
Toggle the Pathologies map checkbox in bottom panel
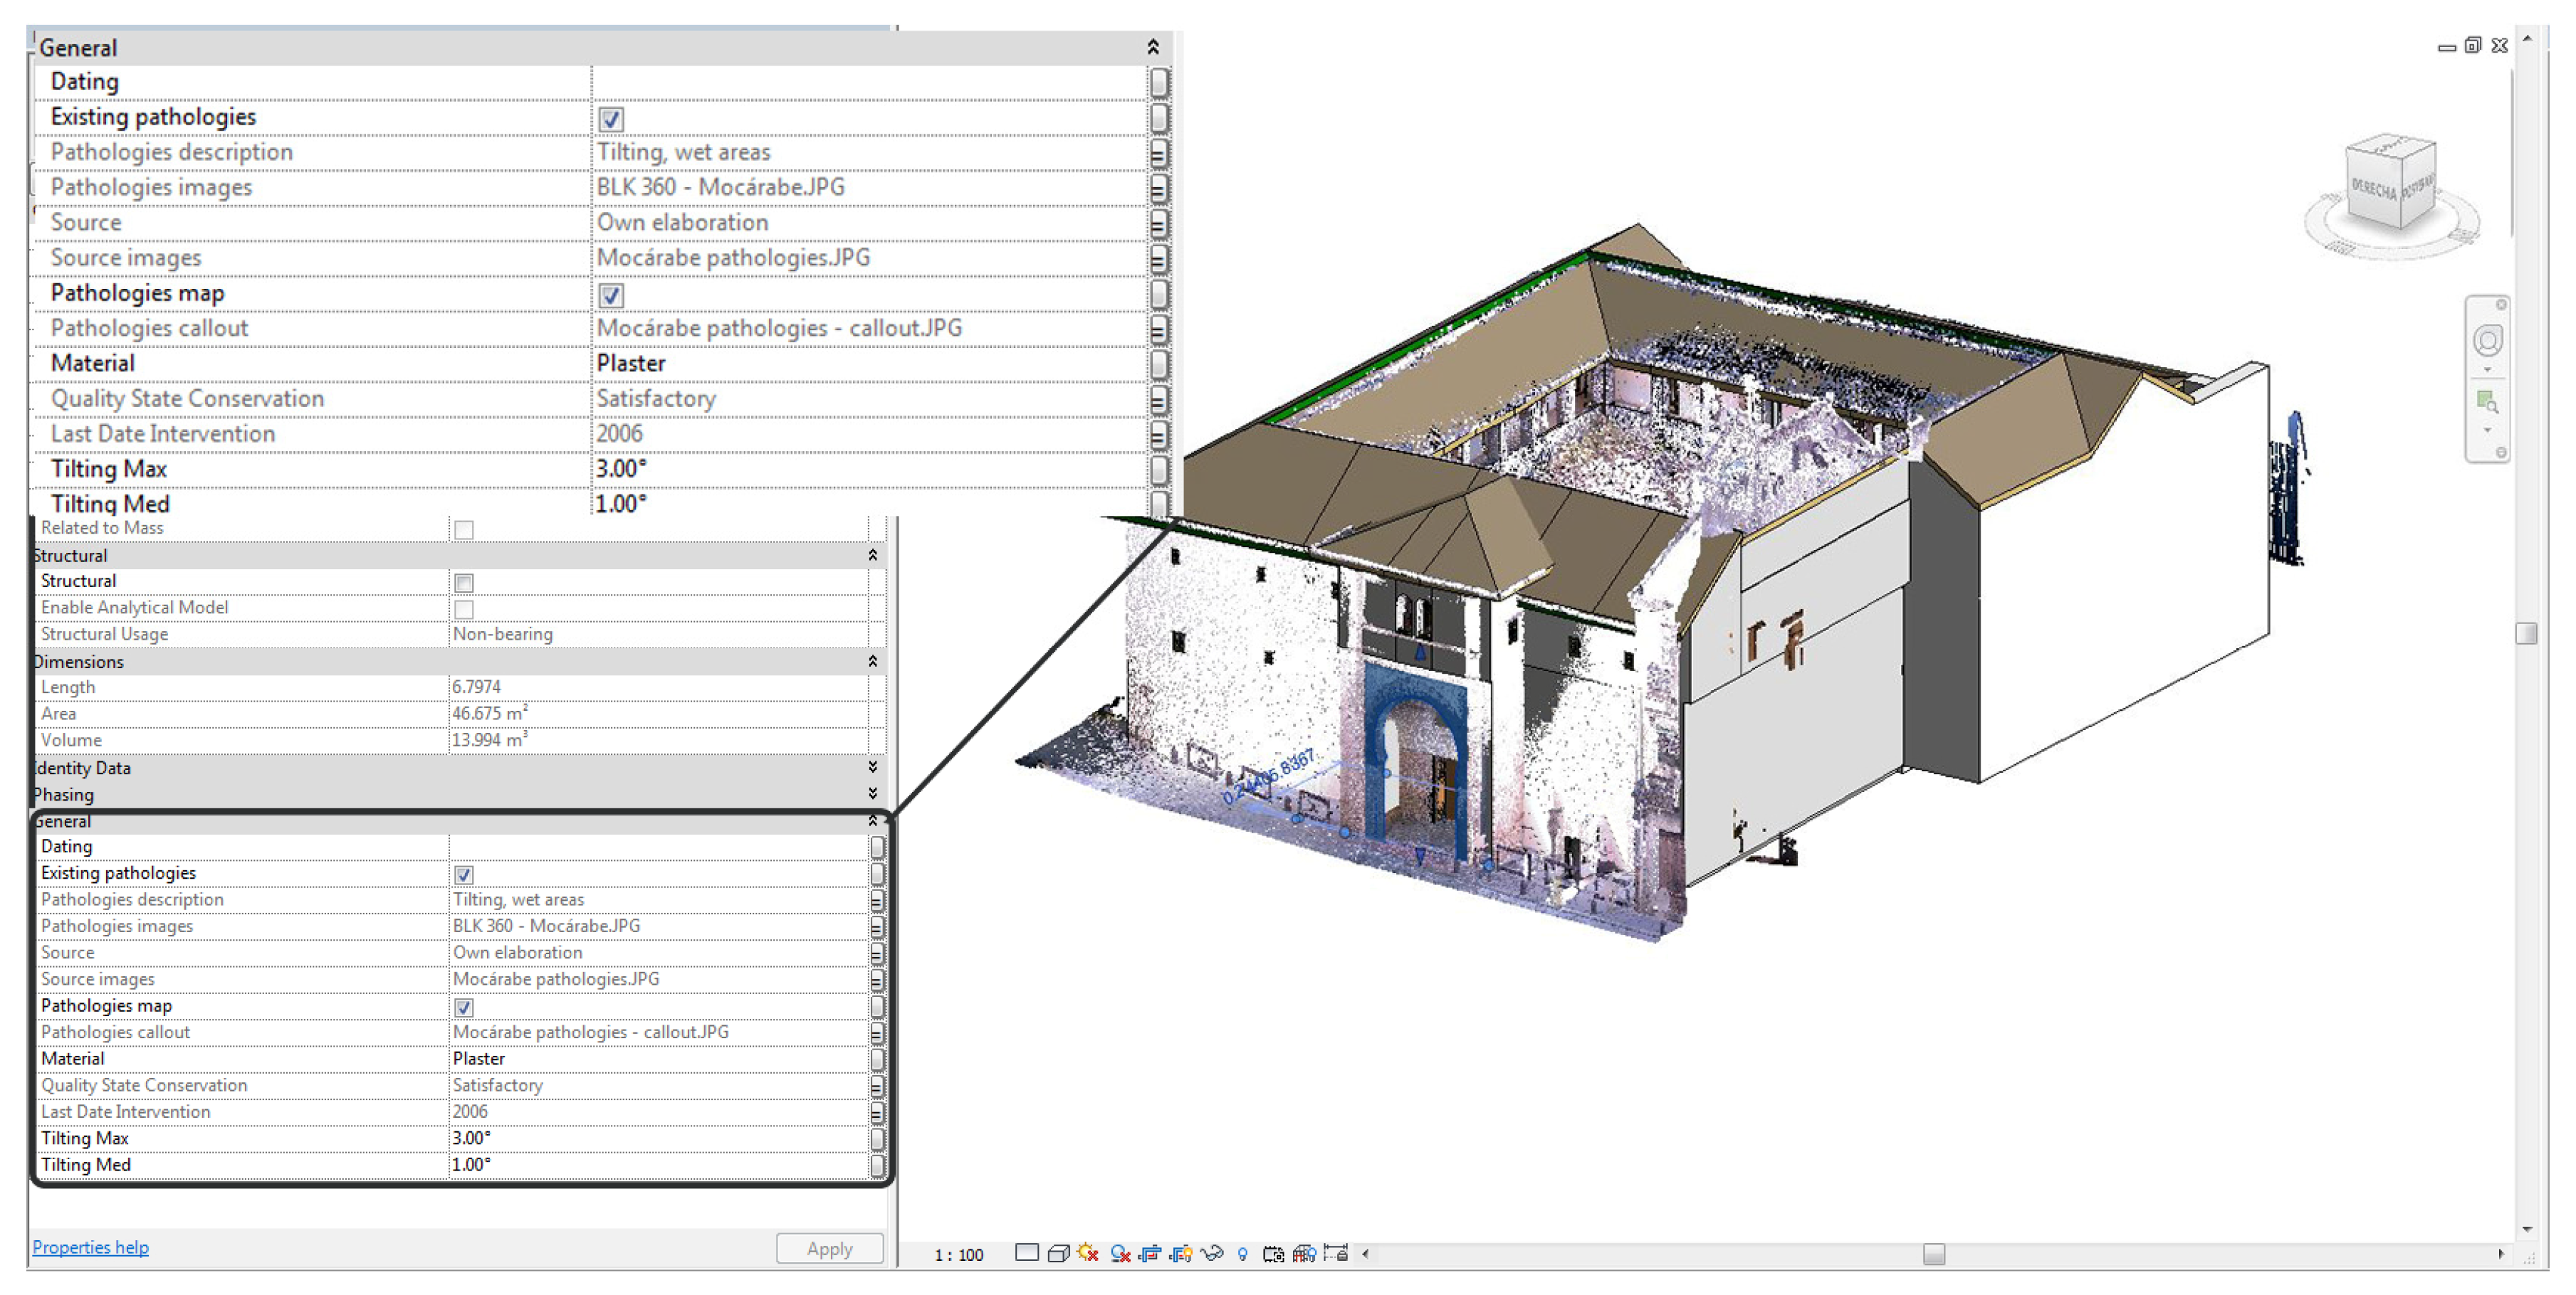coord(464,1008)
